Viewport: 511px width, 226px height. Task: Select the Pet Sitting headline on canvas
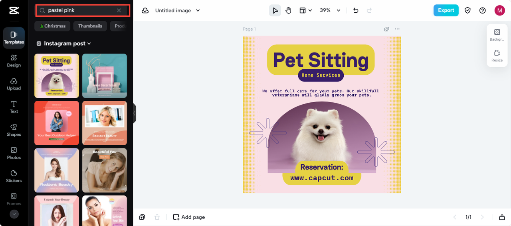tap(321, 60)
